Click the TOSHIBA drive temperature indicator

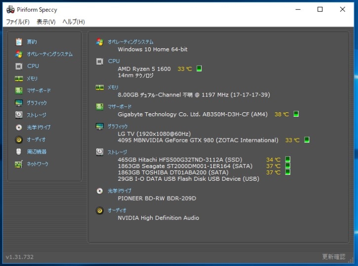(x=288, y=172)
